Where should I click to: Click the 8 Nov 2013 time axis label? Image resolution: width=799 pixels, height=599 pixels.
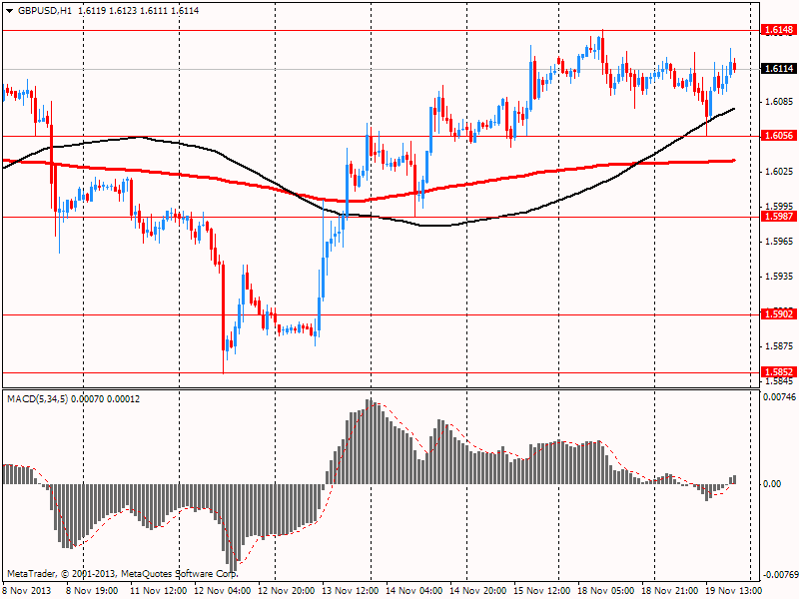[27, 591]
